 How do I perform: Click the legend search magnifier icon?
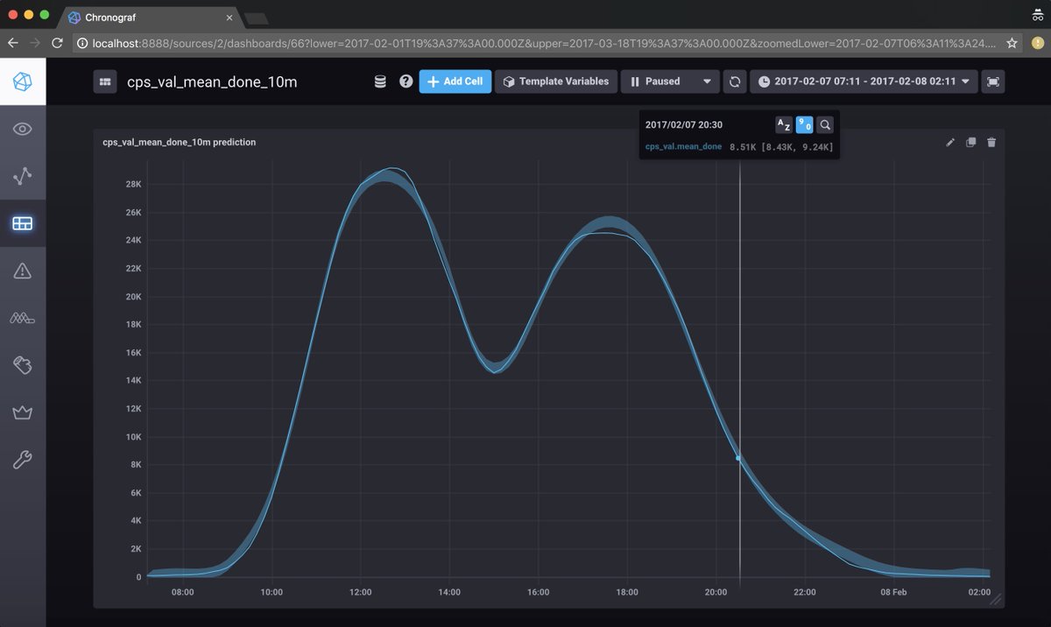coord(825,125)
